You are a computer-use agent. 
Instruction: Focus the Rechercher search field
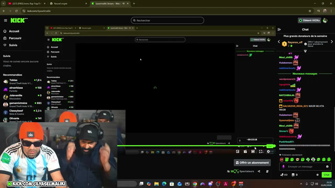167,20
